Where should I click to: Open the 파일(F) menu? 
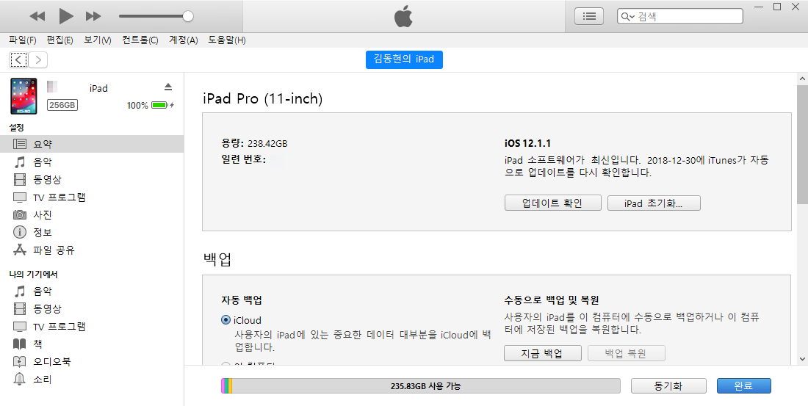coord(23,40)
